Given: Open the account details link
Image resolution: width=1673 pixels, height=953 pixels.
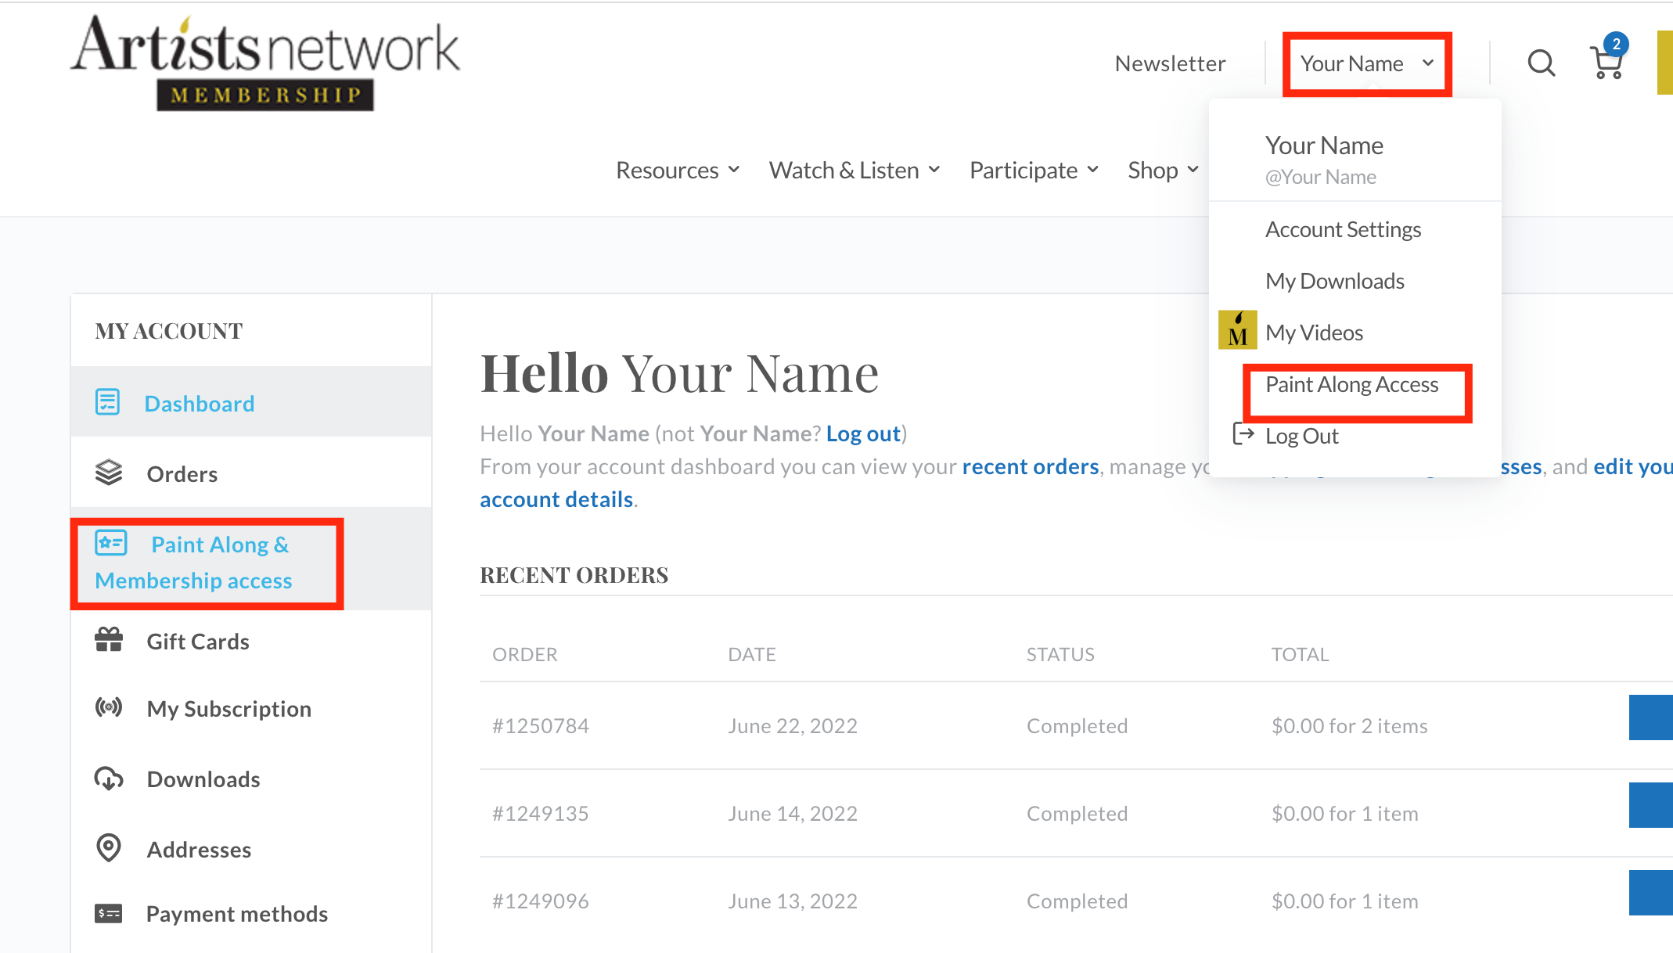Looking at the screenshot, I should pos(556,499).
